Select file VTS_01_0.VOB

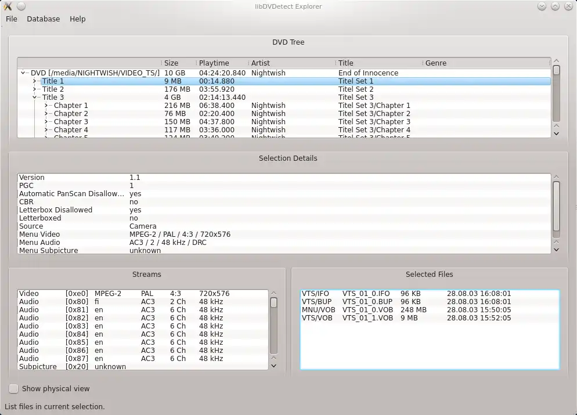pyautogui.click(x=430, y=309)
